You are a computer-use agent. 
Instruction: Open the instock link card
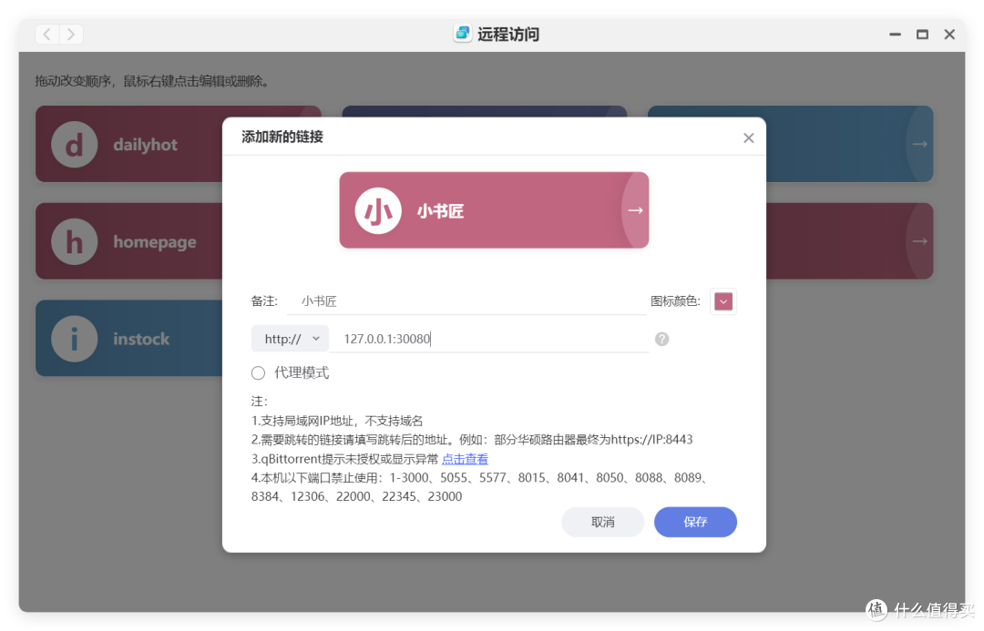tap(129, 339)
